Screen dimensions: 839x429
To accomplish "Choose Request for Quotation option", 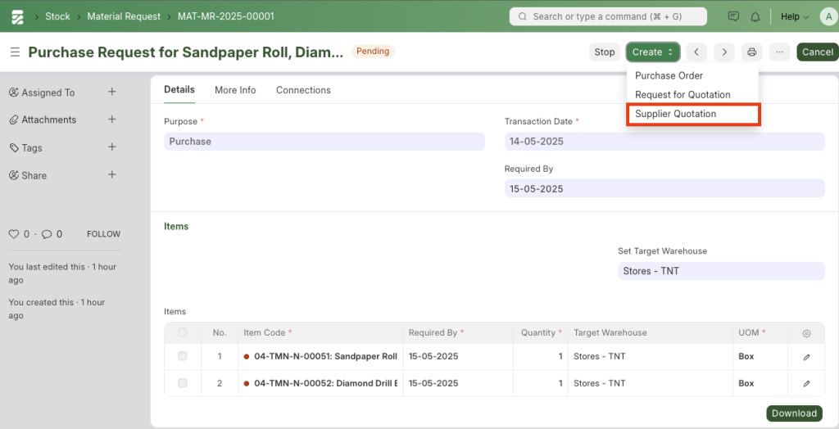I will click(x=683, y=95).
